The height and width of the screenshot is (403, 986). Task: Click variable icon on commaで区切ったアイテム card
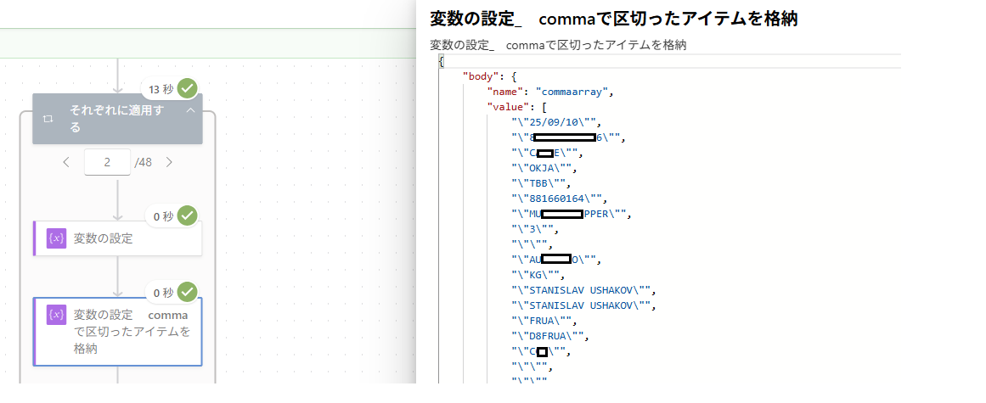(x=56, y=315)
